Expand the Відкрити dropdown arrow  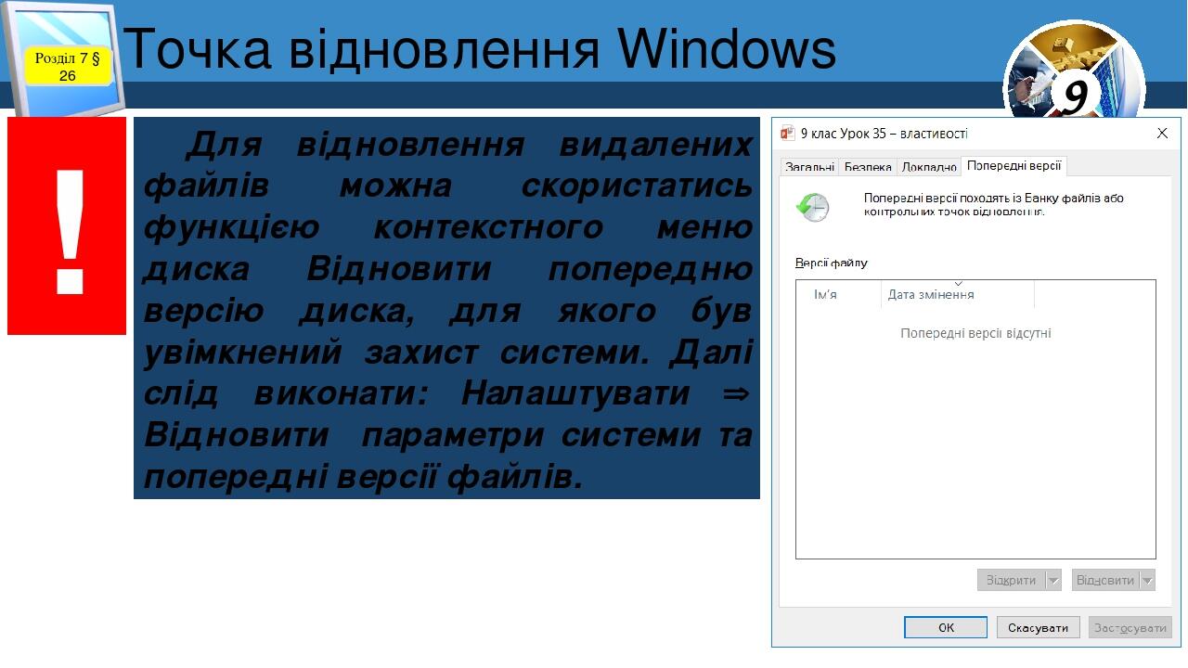pos(1053,580)
